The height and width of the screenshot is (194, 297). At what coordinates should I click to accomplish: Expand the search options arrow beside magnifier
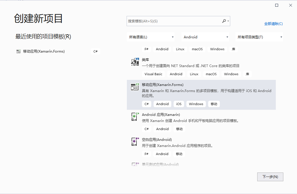point(228,21)
